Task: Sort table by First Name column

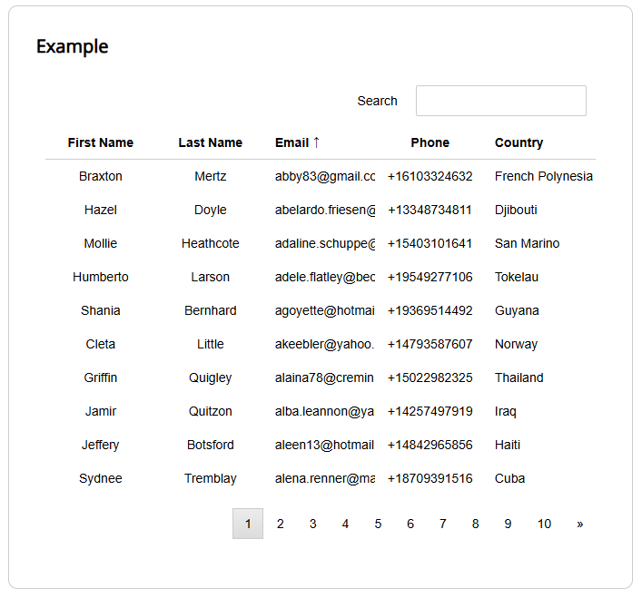Action: pos(100,142)
